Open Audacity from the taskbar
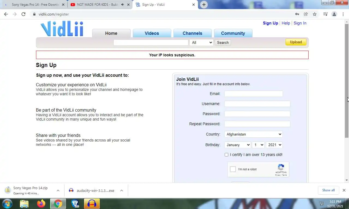Screen dimensions: 349x209 (92, 204)
